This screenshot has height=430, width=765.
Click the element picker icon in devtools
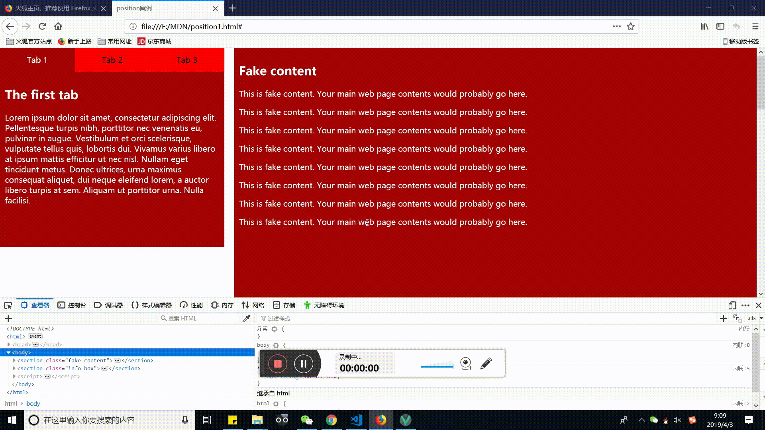pyautogui.click(x=8, y=305)
